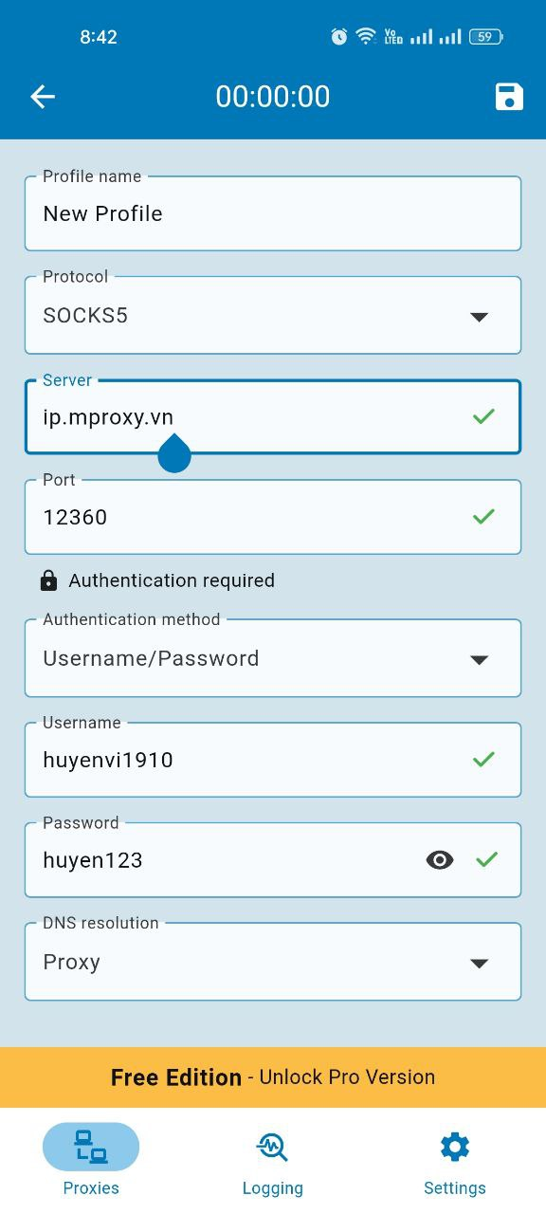Tap the Unlock Pro Version banner
546x1214 pixels.
click(273, 1077)
